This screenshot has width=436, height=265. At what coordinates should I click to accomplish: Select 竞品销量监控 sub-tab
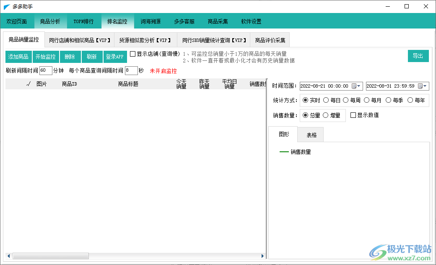point(23,40)
